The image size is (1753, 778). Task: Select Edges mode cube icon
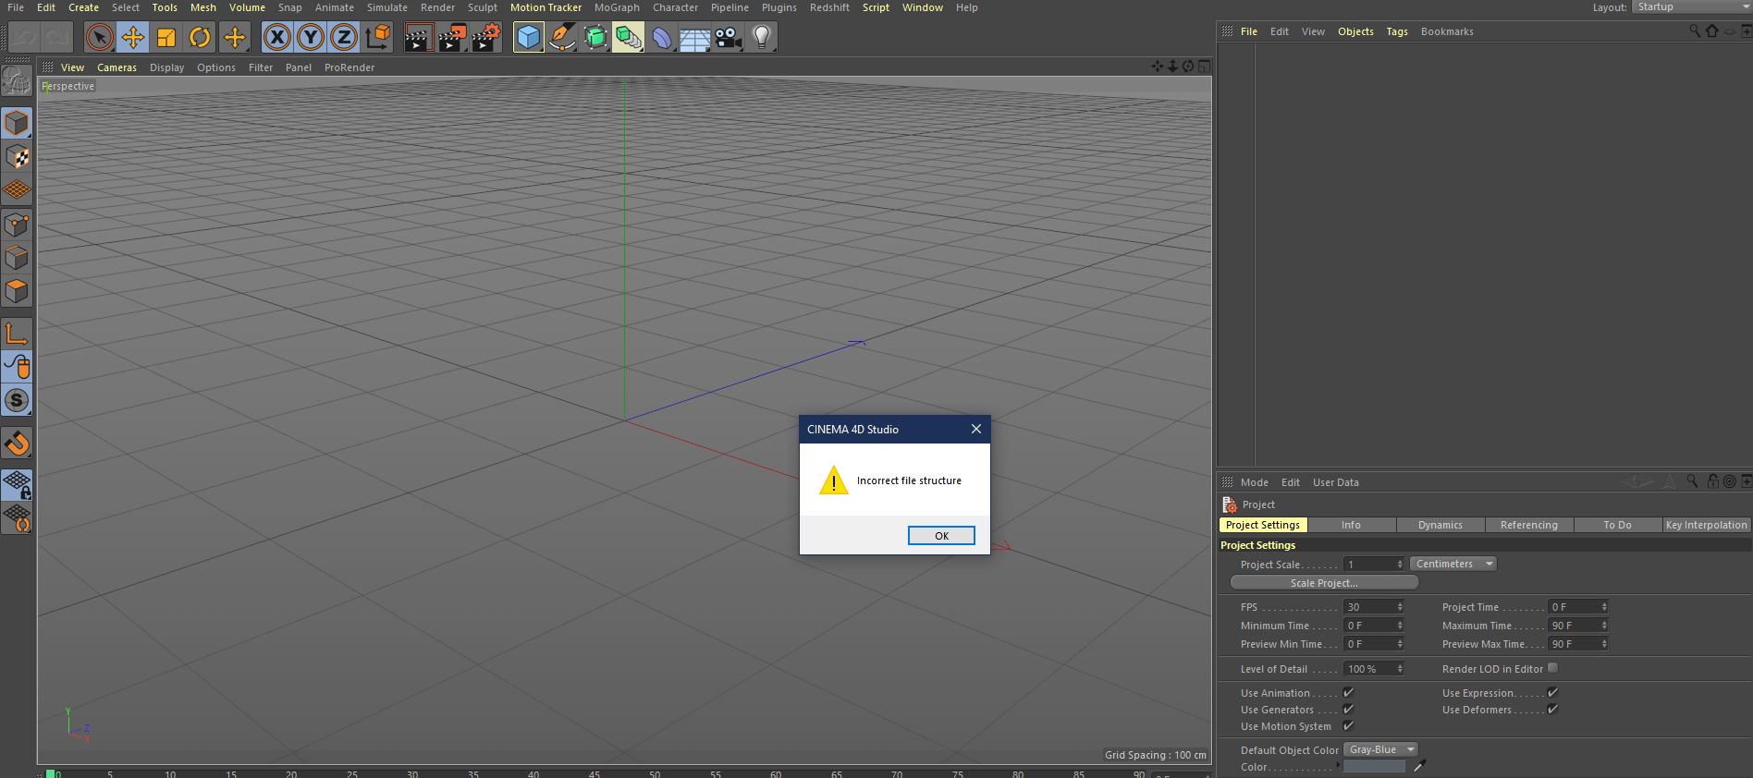[x=17, y=258]
